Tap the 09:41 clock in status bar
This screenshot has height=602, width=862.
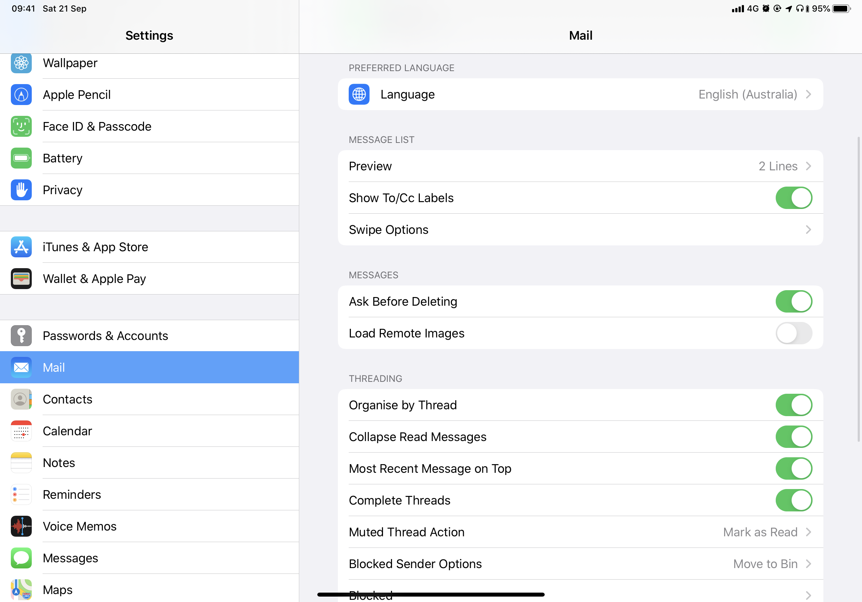(23, 9)
